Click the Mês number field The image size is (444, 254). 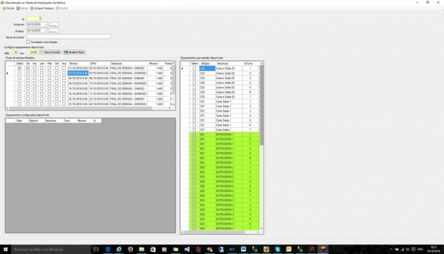16,52
